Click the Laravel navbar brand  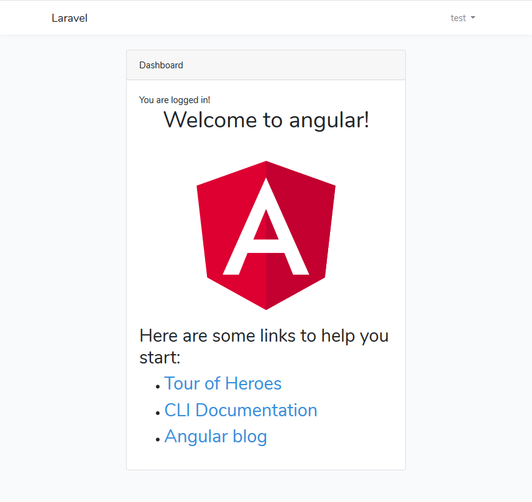click(x=70, y=18)
